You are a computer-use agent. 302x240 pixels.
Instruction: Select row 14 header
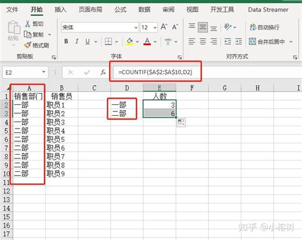[x=6, y=208]
